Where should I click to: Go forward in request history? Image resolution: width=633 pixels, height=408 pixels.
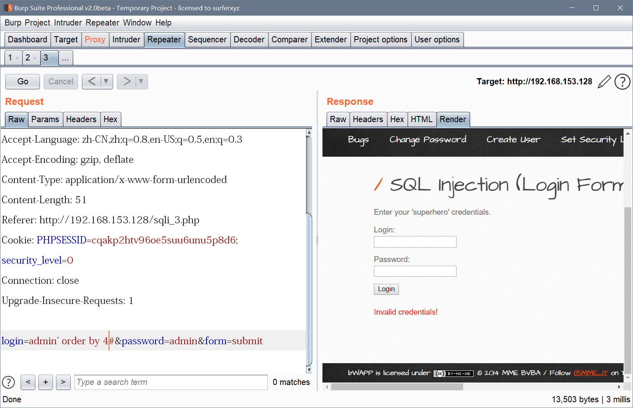(x=127, y=81)
